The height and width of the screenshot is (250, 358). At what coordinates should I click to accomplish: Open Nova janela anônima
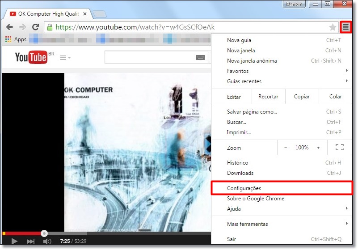282,61
